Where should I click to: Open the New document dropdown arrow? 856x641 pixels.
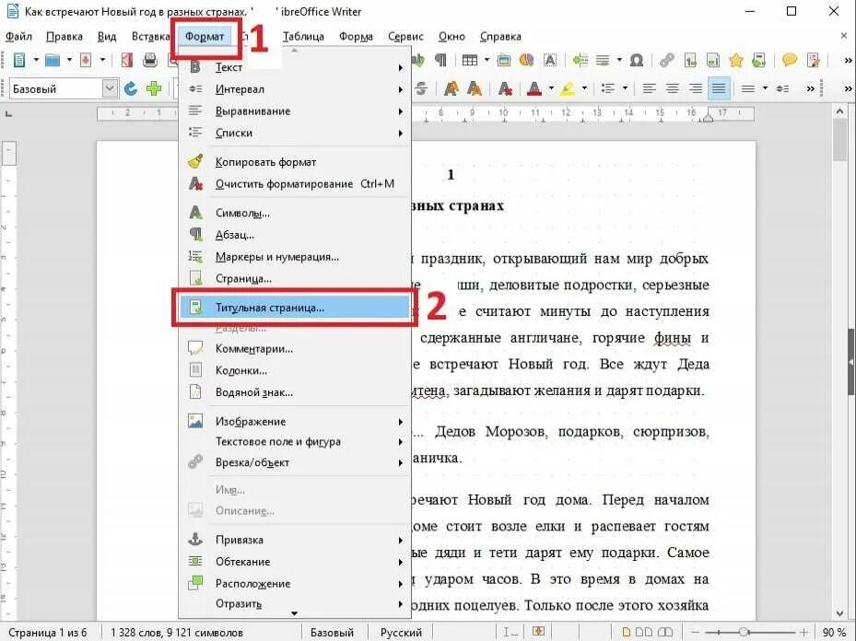36,60
